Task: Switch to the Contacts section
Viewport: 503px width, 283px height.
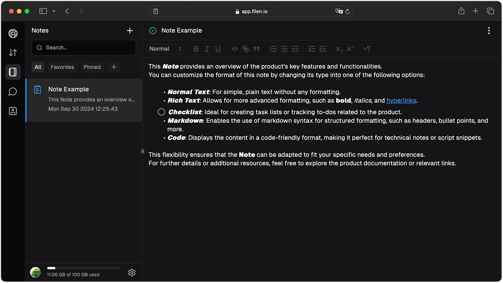Action: pyautogui.click(x=13, y=111)
